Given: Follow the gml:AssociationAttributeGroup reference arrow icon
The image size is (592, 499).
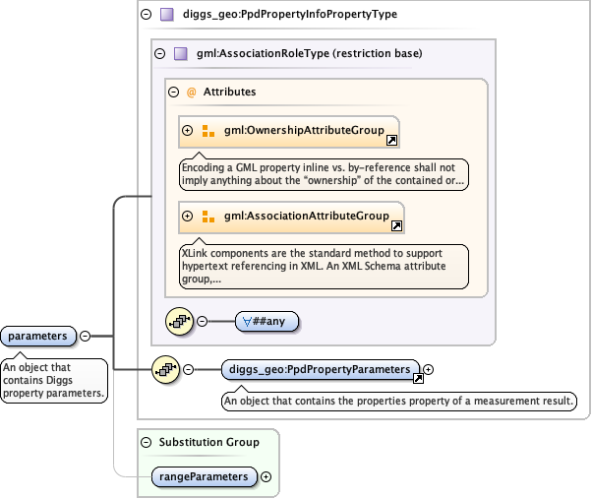Looking at the screenshot, I should click(x=396, y=225).
